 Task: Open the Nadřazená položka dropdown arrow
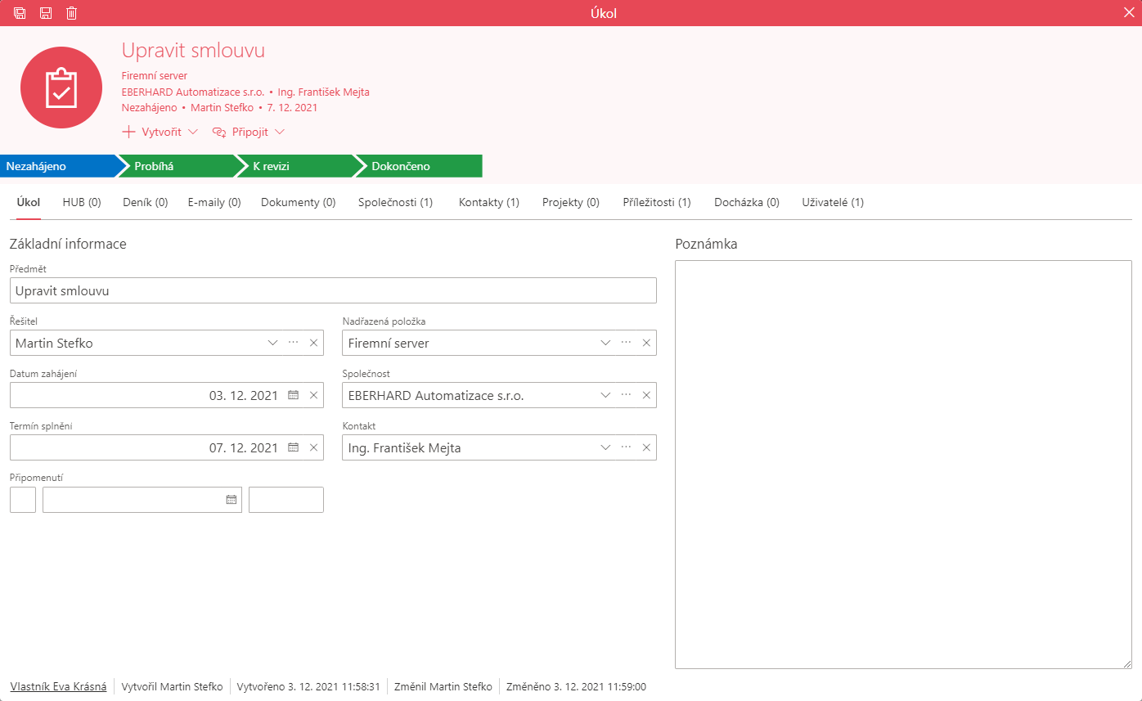pyautogui.click(x=606, y=343)
